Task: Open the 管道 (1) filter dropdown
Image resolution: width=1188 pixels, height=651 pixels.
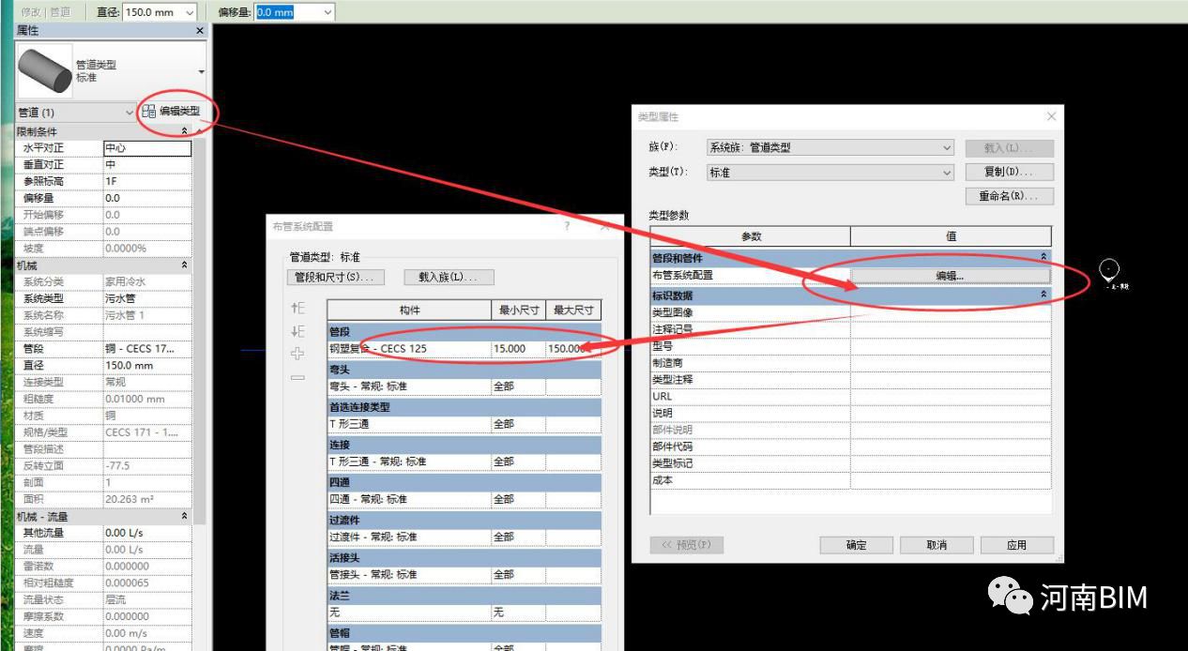Action: tap(129, 113)
